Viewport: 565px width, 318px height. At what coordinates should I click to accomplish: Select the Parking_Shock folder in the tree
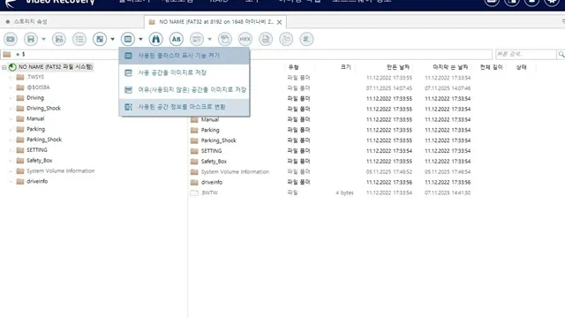44,140
